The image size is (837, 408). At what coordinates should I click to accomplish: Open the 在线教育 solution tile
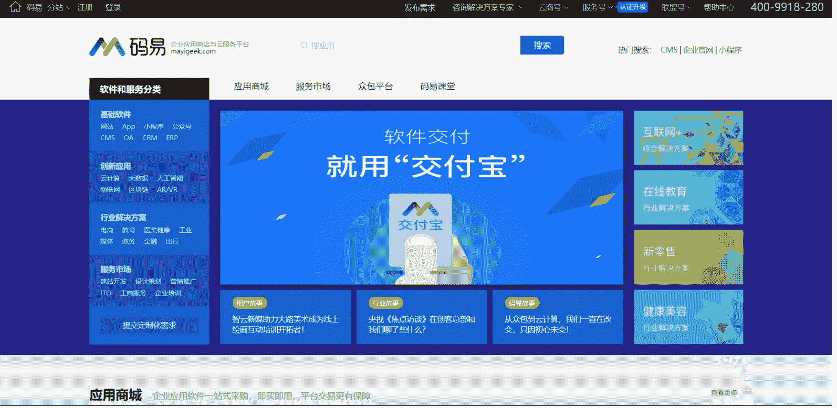click(x=688, y=198)
